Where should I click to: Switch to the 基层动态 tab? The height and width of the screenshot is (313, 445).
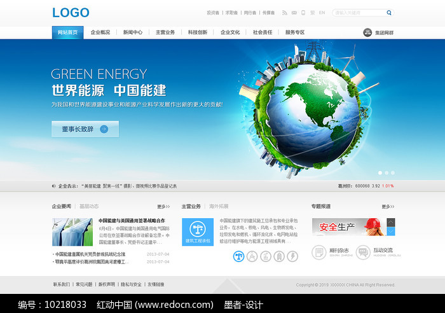click(x=89, y=207)
